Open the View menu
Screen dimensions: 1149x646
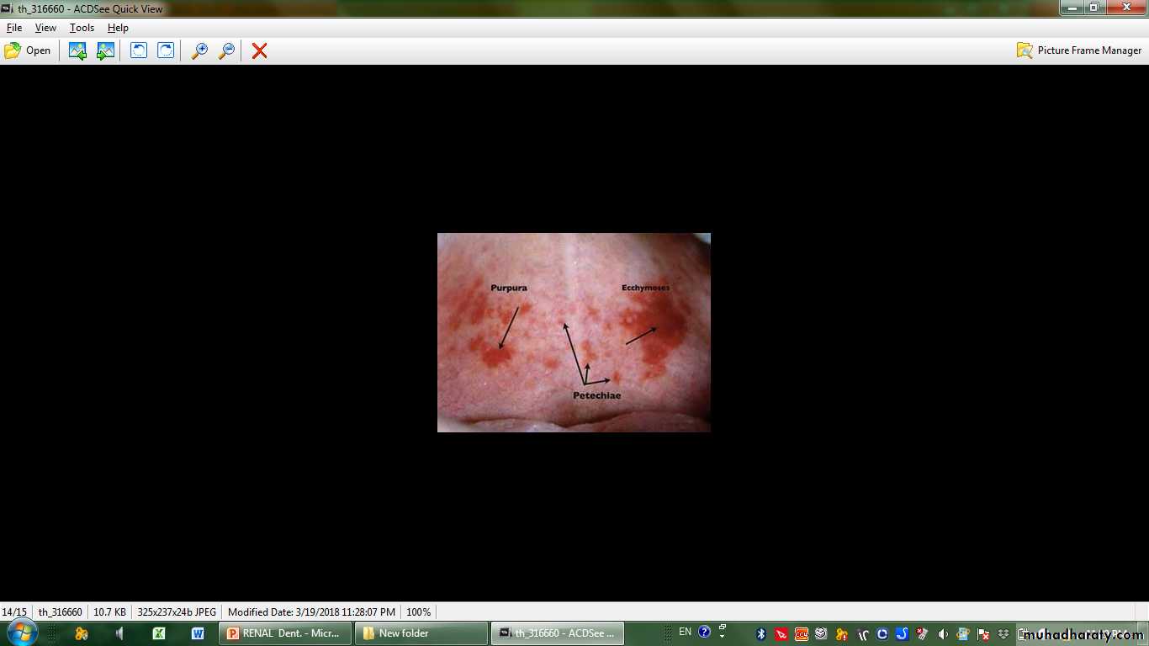pyautogui.click(x=45, y=28)
